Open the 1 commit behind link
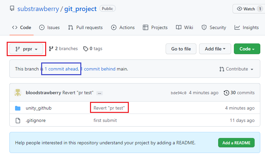Screen dimensions: 265x158 [x=98, y=69]
